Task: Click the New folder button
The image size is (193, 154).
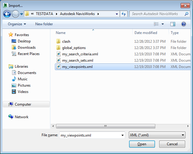Action: pos(44,24)
